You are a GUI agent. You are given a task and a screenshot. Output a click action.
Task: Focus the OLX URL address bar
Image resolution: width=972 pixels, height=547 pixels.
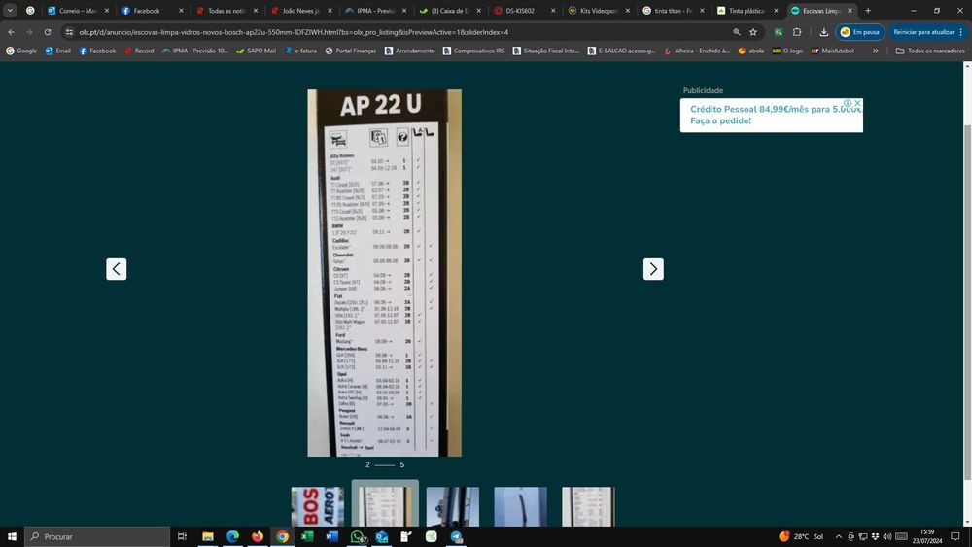point(397,32)
